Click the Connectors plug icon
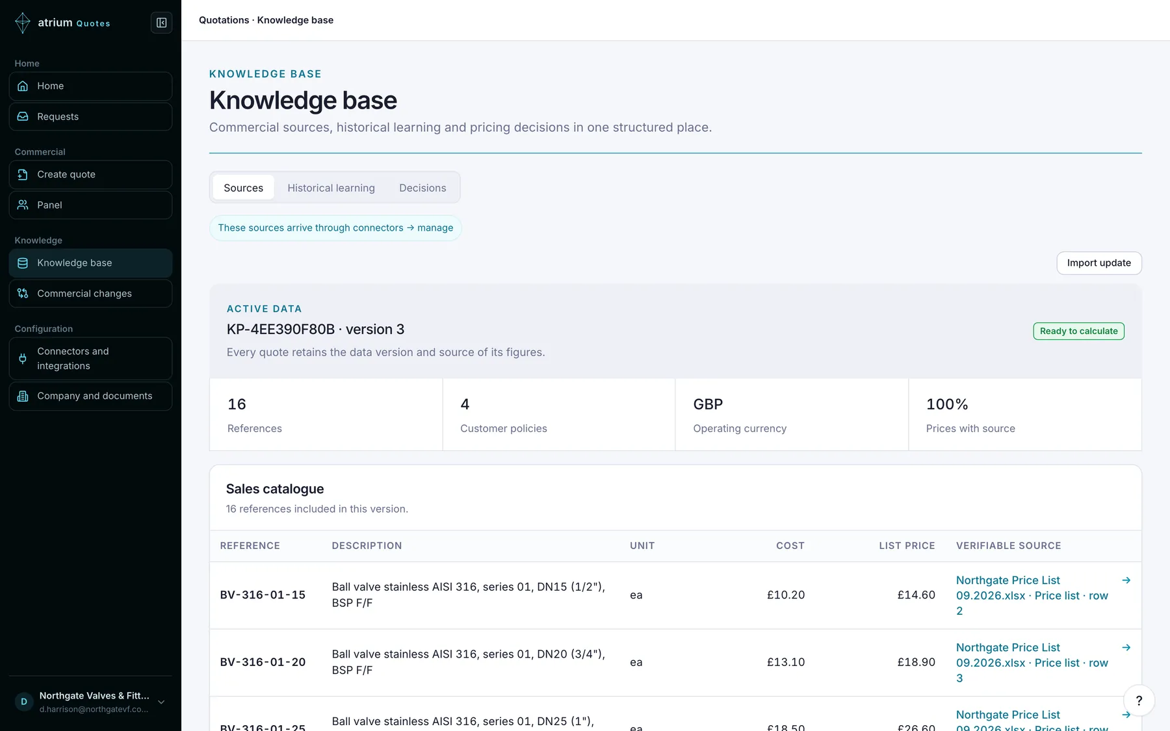This screenshot has width=1170, height=731. (23, 359)
